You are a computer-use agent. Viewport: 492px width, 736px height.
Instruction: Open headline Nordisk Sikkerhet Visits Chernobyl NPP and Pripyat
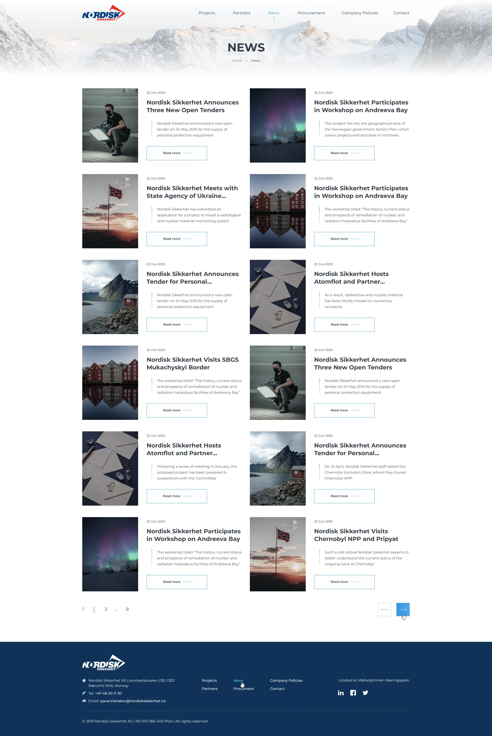pyautogui.click(x=356, y=535)
